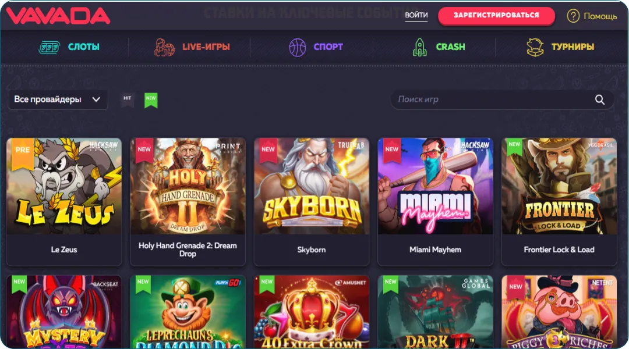Click the magnifier search icon
Image resolution: width=629 pixels, height=349 pixels.
600,100
